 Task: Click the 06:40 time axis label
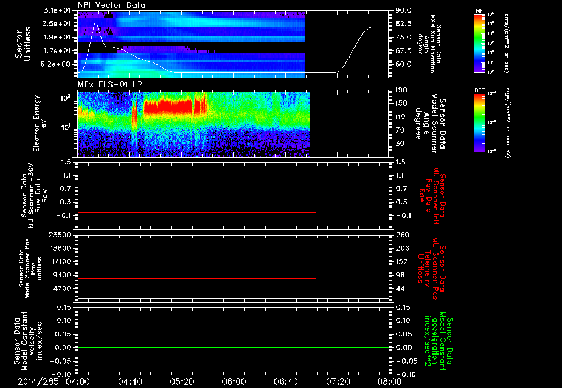(x=285, y=381)
